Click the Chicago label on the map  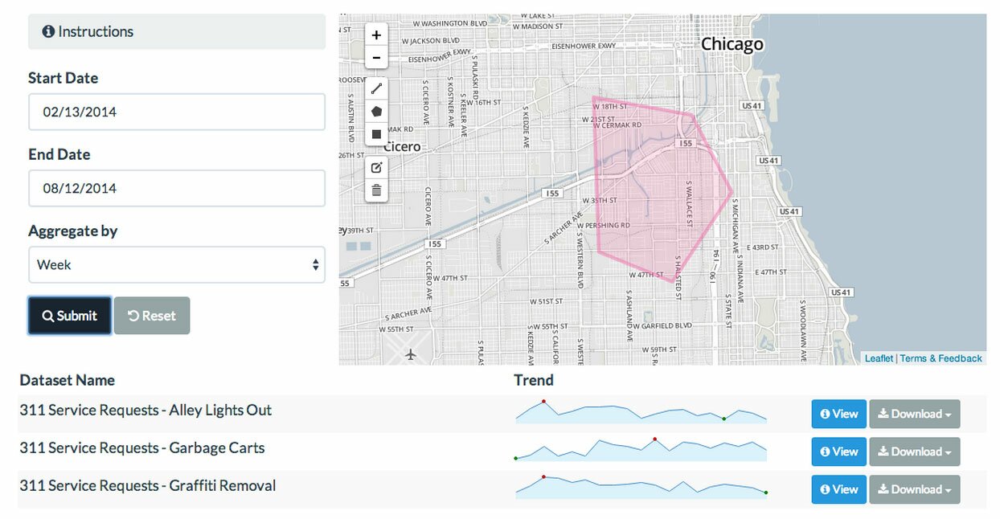(732, 44)
